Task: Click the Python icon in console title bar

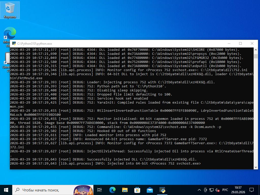Action: click(x=14, y=44)
